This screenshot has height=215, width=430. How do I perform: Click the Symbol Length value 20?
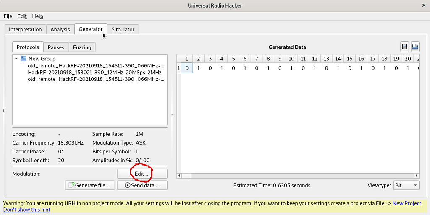[x=61, y=160]
